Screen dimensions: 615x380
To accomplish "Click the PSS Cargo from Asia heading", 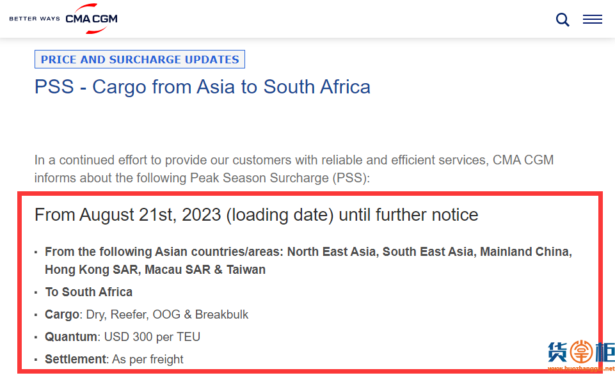I will pyautogui.click(x=202, y=86).
